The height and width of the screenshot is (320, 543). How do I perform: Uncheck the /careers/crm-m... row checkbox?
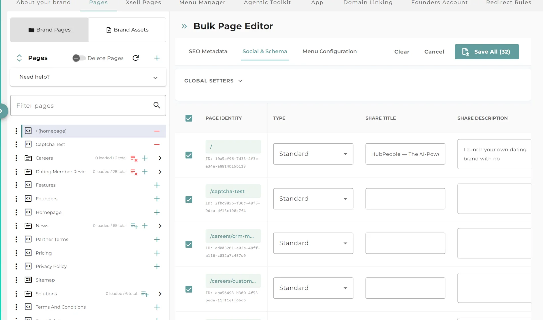pyautogui.click(x=189, y=244)
